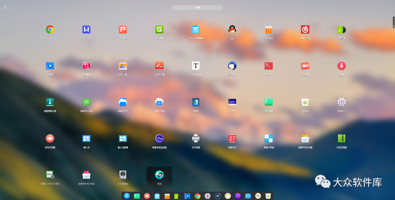Screen dimensions: 395x200
Task: Open the red Foxit Reader icon
Action: click(159, 66)
